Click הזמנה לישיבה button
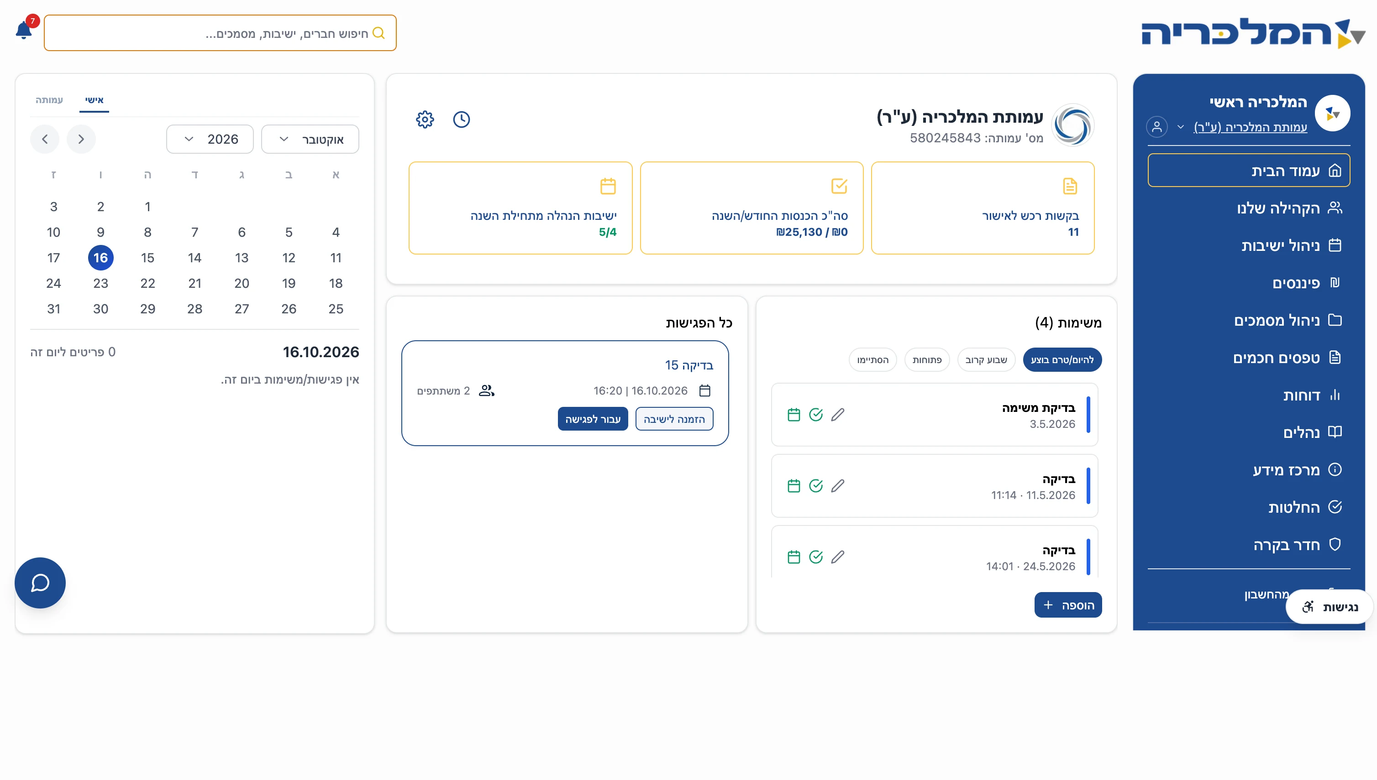Viewport: 1377px width, 780px height. pyautogui.click(x=674, y=419)
